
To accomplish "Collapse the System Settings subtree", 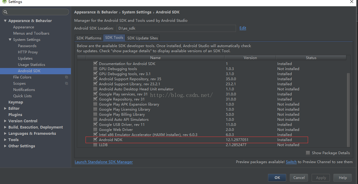I will [10, 40].
